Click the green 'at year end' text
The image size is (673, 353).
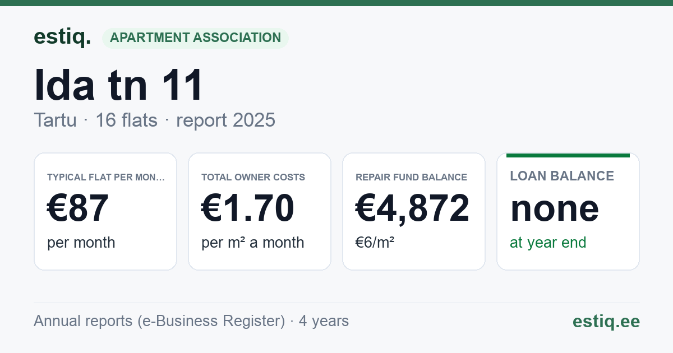tap(548, 243)
